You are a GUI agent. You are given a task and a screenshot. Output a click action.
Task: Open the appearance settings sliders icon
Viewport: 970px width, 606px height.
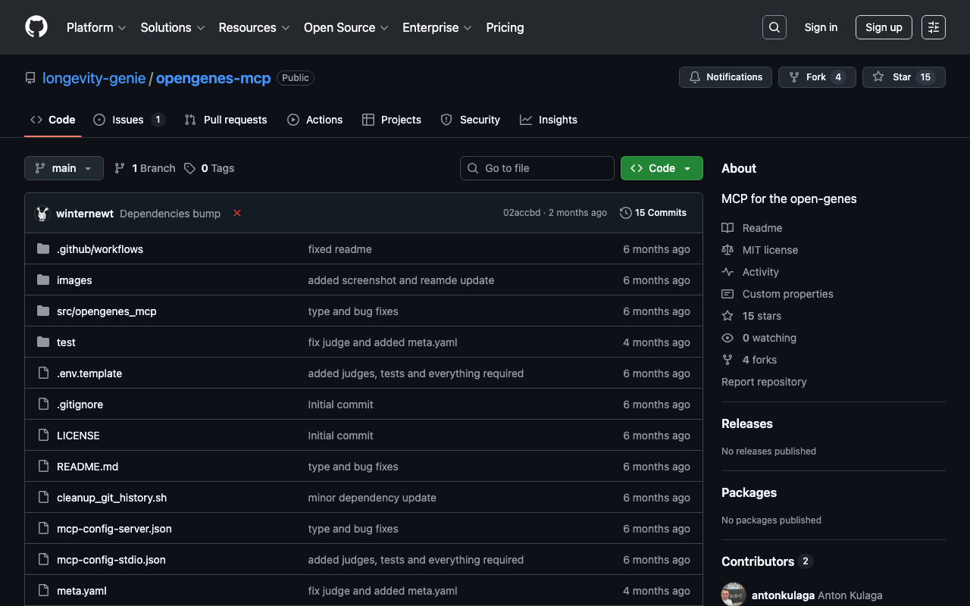tap(933, 27)
